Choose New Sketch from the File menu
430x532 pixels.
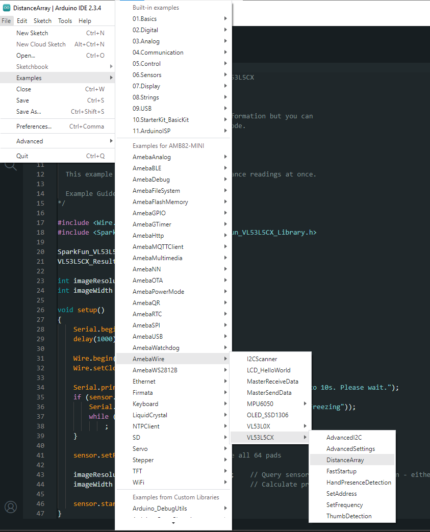coord(32,33)
